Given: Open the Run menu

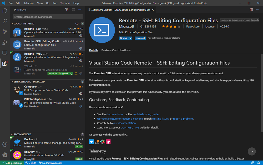Looking at the screenshot, I should 55,3.
